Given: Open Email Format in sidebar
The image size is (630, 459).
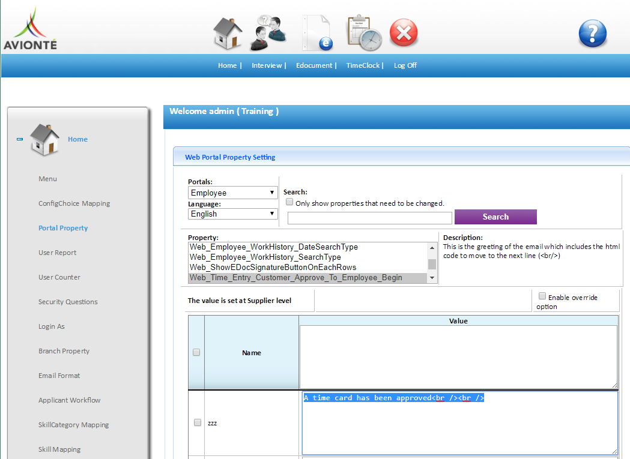Looking at the screenshot, I should click(x=59, y=376).
